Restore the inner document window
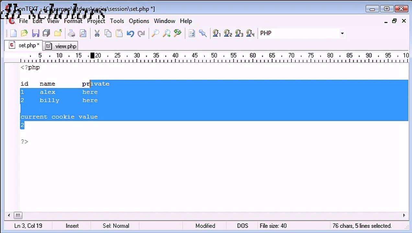 (395, 21)
